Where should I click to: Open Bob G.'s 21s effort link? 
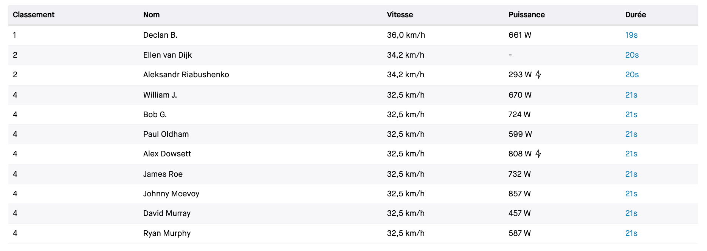coord(631,115)
